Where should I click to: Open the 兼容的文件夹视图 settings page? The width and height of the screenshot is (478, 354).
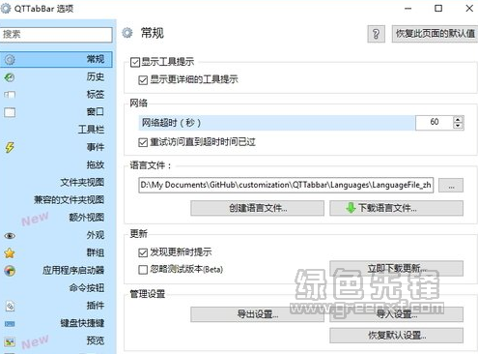point(56,200)
